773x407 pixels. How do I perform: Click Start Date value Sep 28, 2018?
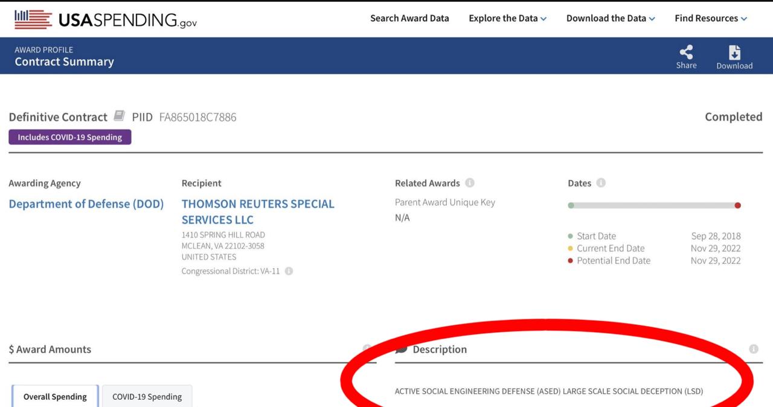[716, 236]
